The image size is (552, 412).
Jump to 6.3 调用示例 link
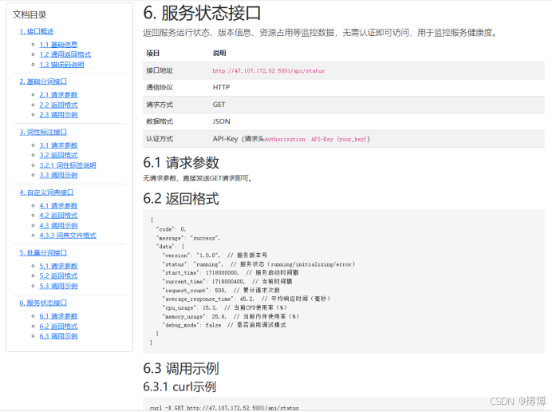[58, 336]
